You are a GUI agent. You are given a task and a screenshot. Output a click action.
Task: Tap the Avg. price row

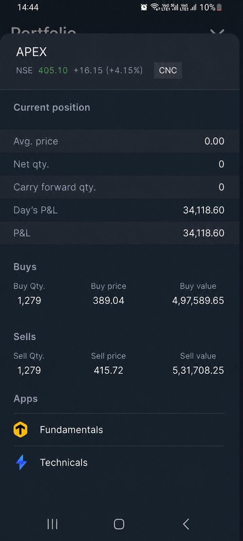pyautogui.click(x=121, y=141)
